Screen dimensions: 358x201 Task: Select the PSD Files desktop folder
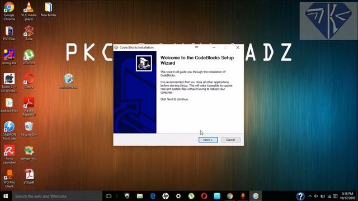coord(9,33)
